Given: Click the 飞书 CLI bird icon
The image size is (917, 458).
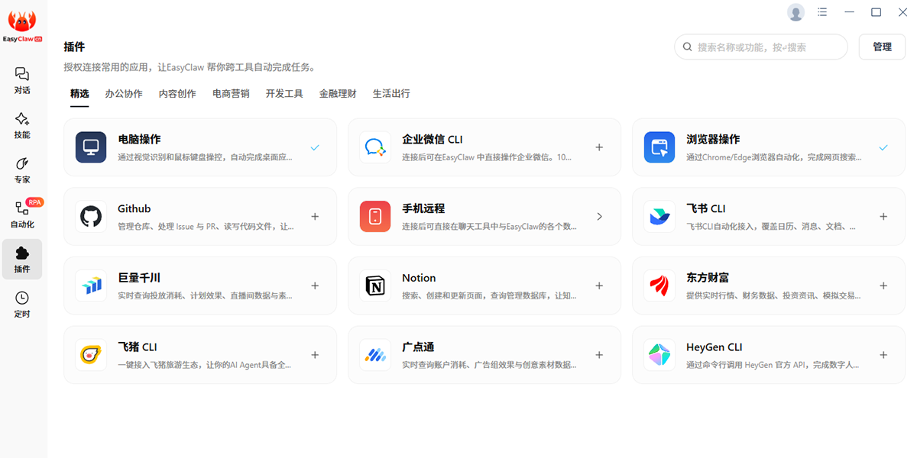Looking at the screenshot, I should (659, 217).
